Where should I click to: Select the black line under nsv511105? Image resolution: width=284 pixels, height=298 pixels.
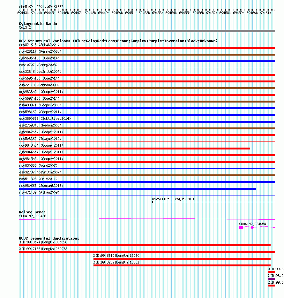click(x=213, y=202)
